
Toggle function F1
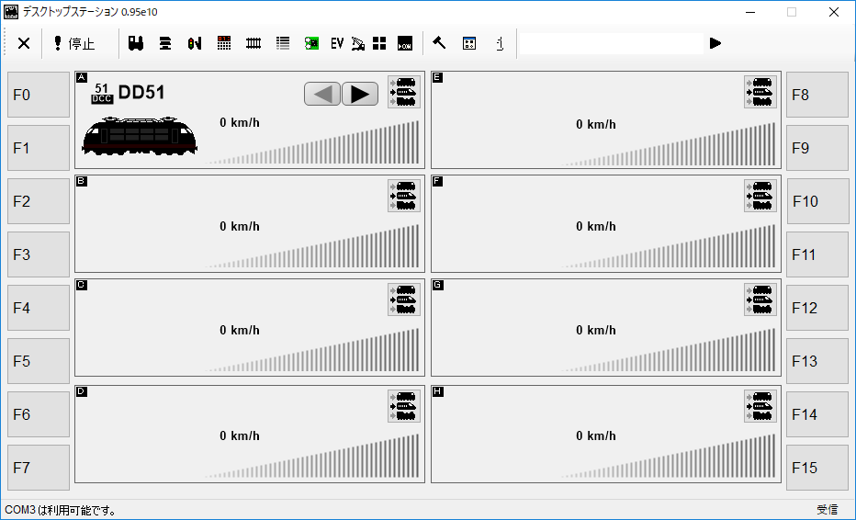(39, 148)
